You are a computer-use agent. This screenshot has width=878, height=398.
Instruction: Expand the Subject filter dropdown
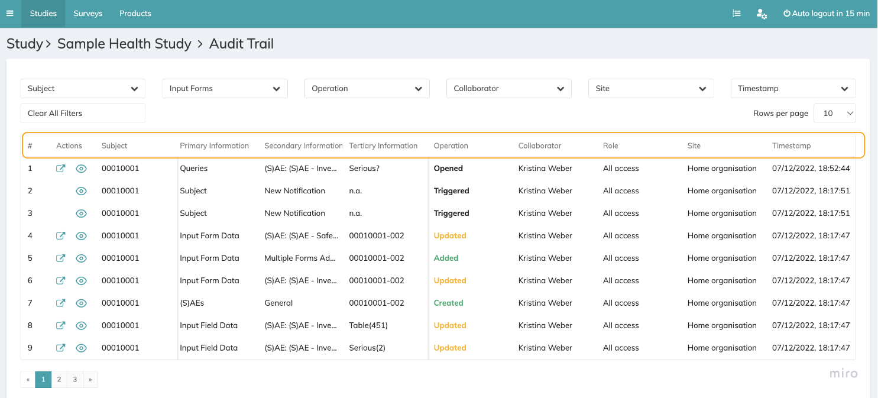point(83,89)
